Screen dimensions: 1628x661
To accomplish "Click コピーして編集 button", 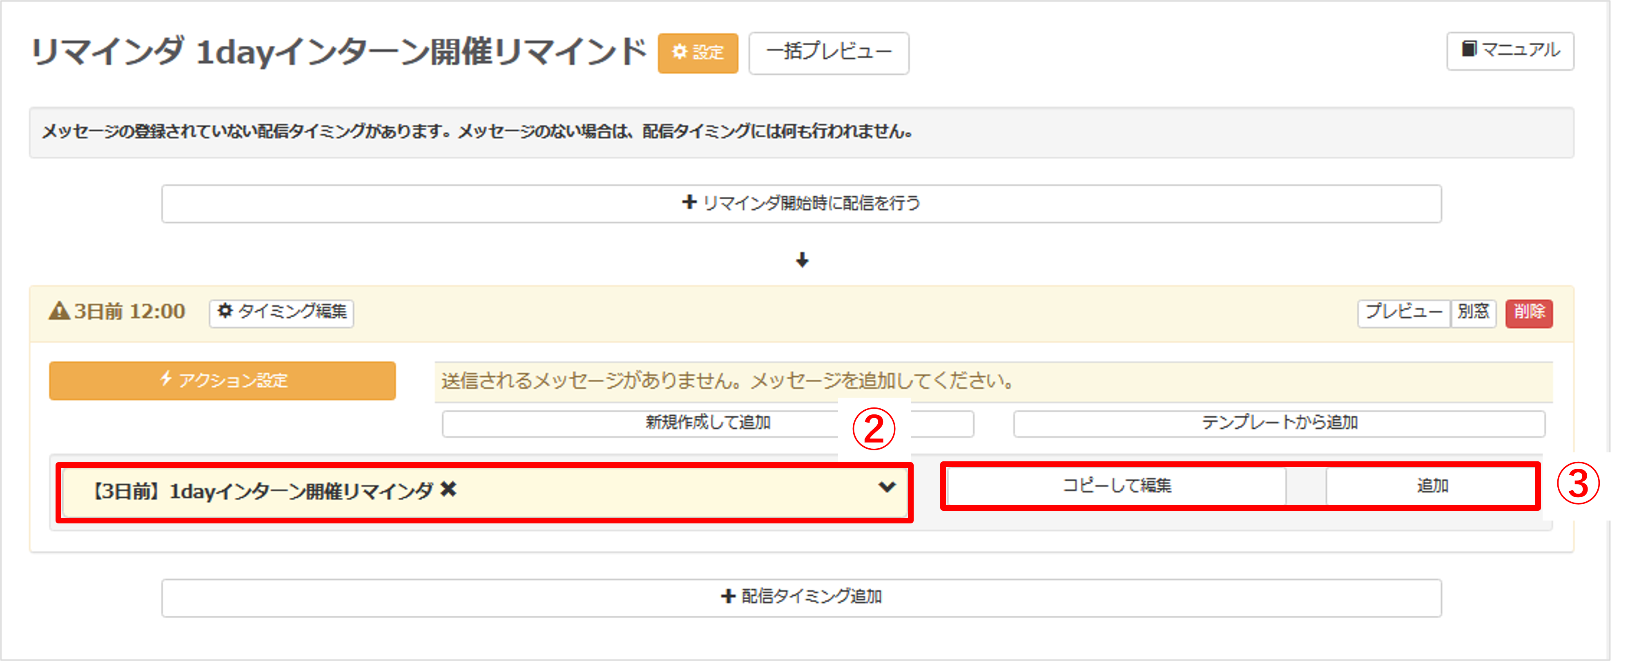I will click(1117, 486).
